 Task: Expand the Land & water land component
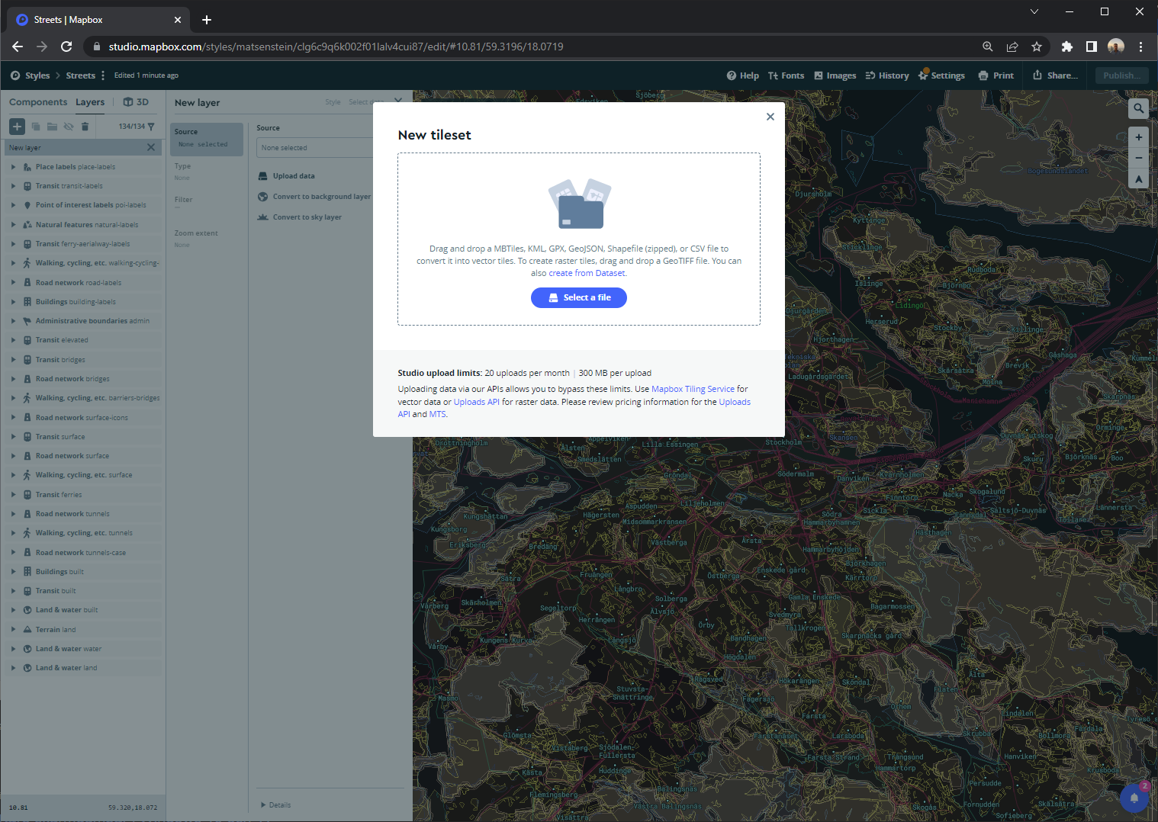pyautogui.click(x=13, y=668)
